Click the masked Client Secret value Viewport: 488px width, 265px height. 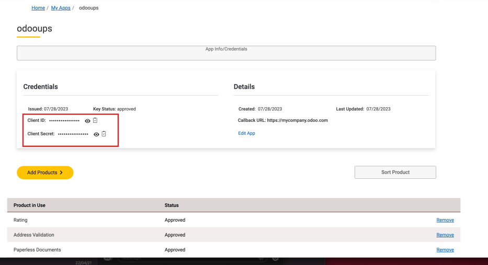[73, 134]
